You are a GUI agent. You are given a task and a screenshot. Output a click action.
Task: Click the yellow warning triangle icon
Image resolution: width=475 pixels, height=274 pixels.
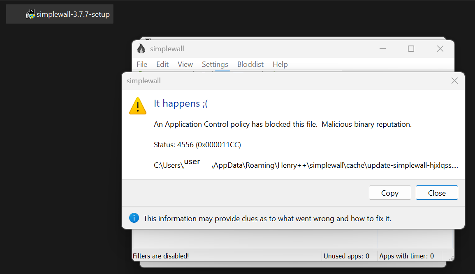click(x=138, y=106)
